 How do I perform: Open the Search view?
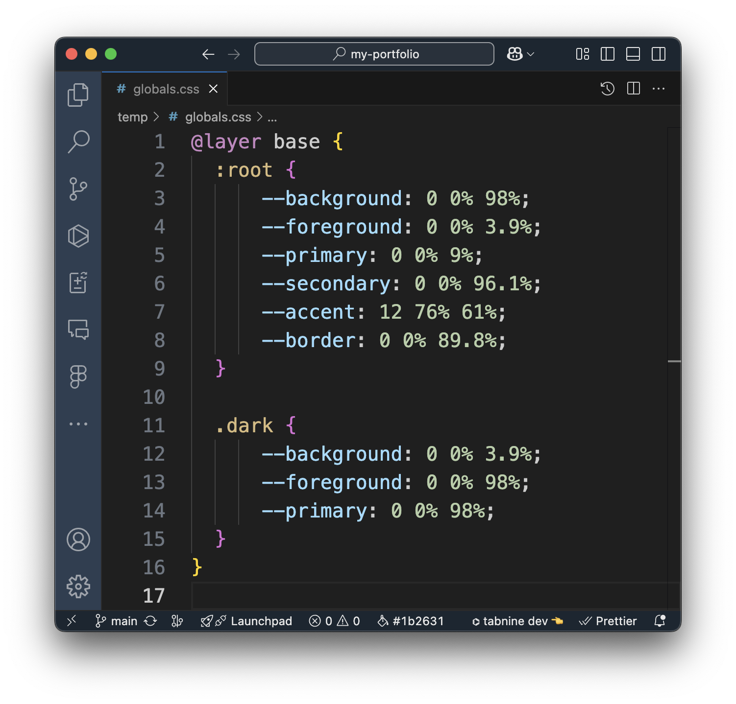click(x=78, y=142)
